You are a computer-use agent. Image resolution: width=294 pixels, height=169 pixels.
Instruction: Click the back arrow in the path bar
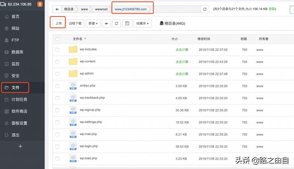[57, 9]
